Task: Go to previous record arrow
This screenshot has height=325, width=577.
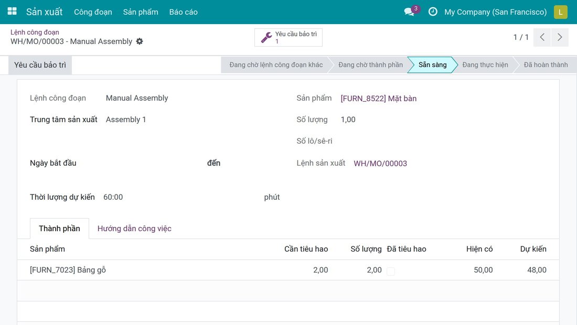Action: tap(542, 37)
